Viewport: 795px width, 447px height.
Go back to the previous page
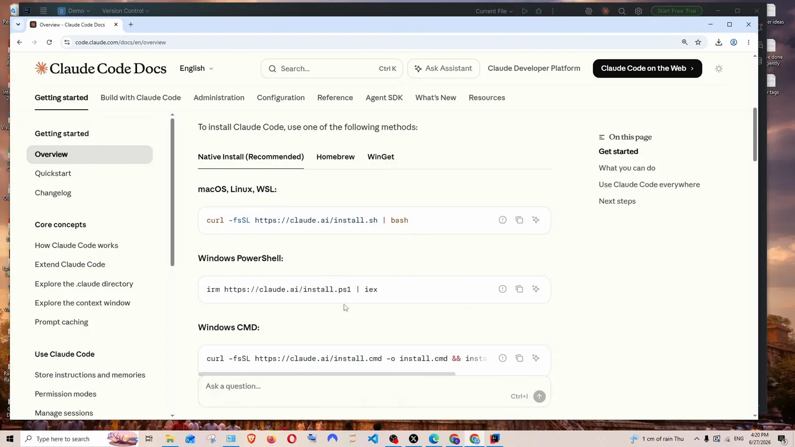coord(19,42)
